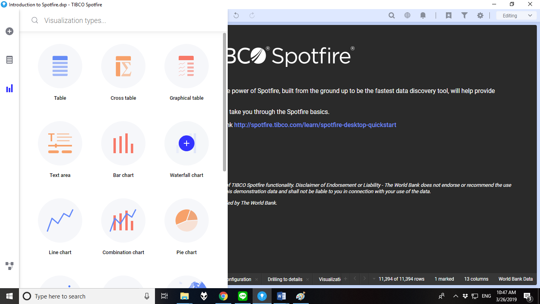Open the Filters funnel icon

pos(464,15)
